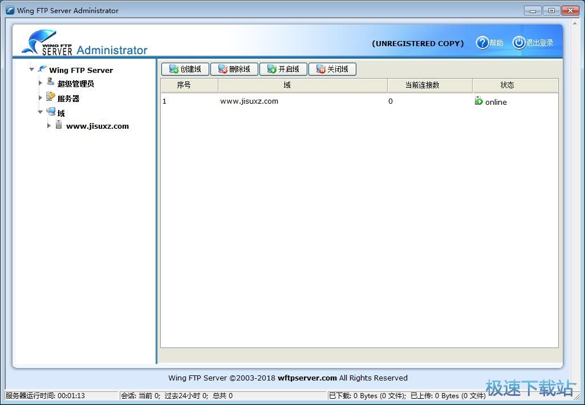This screenshot has height=405, width=585.
Task: Click the www.jisuxz.com server tower icon
Action: point(59,124)
